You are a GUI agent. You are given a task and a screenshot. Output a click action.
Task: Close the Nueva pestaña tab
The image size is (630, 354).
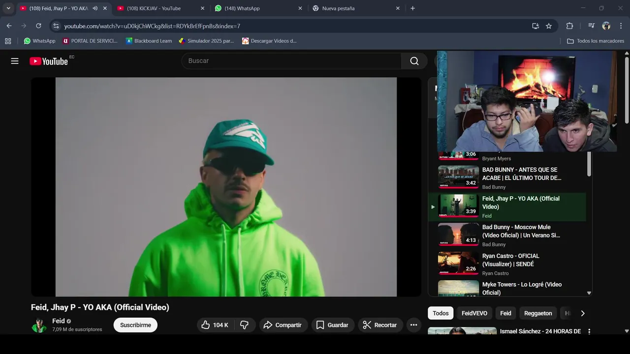coord(398,8)
